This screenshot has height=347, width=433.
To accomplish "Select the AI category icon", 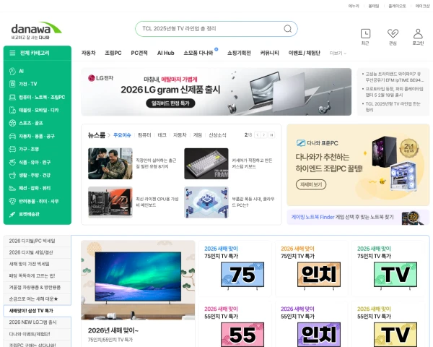I will point(12,71).
